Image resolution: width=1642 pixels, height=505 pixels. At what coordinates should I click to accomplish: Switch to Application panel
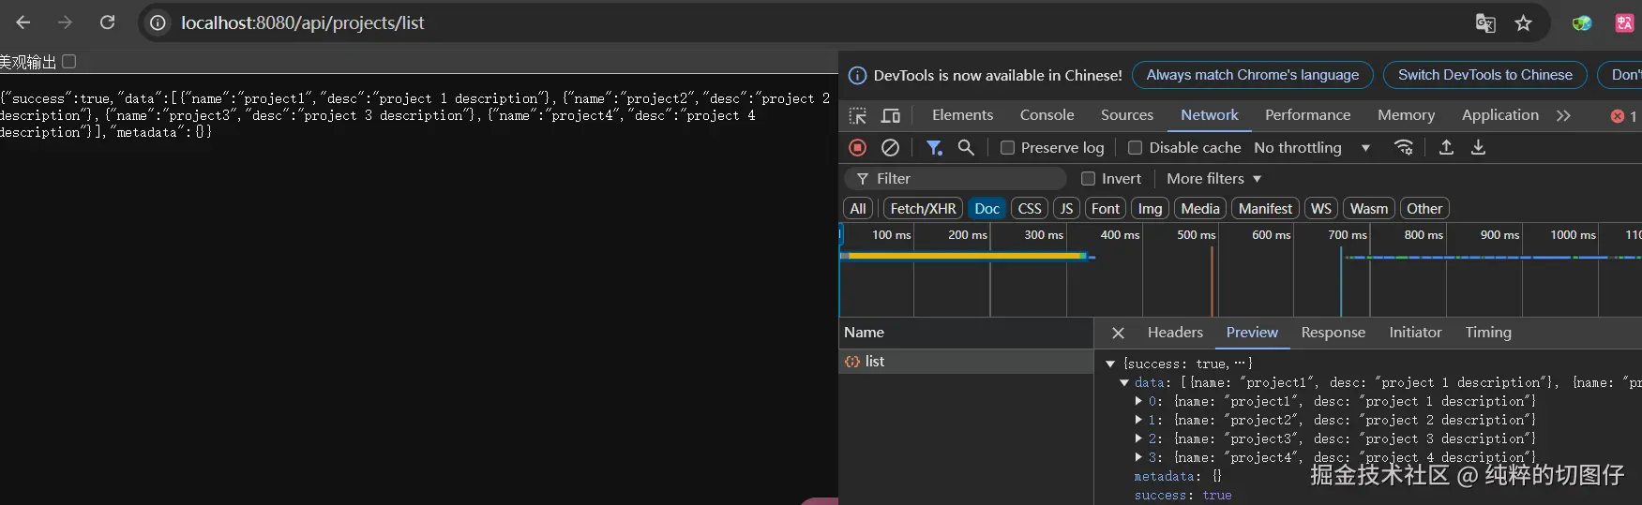tap(1499, 115)
